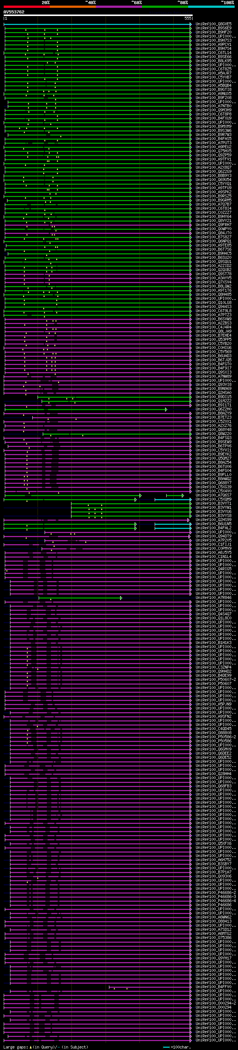Select hit label UniRef100_C5XQM9
Image resolution: width=238 pixels, height=1050 pixels.
(x=213, y=499)
